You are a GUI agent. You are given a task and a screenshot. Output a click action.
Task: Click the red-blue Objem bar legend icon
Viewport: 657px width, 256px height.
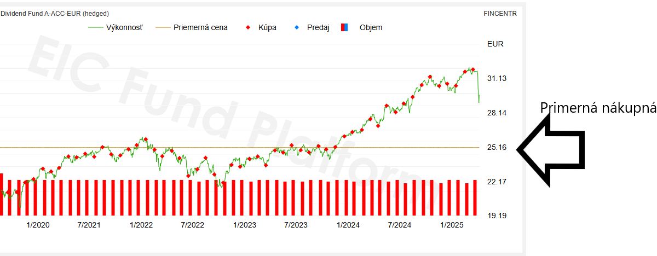click(344, 27)
